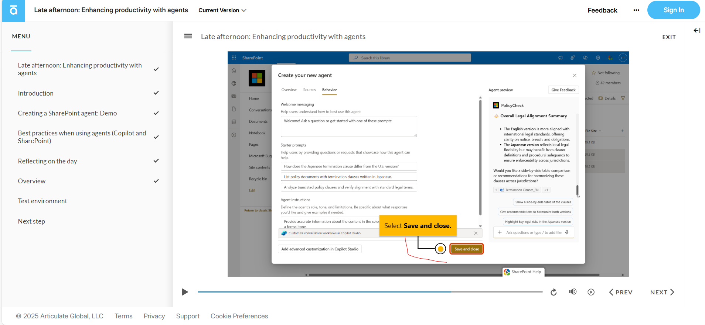
Task: Click Give recommendations to harmonize suggestion
Action: click(x=535, y=212)
